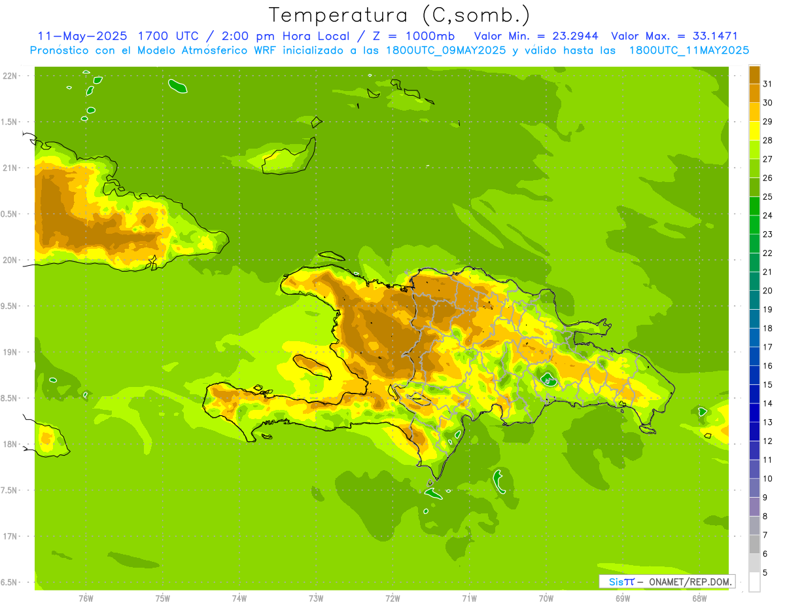This screenshot has width=785, height=607.
Task: Click the '69W' longitude label
Action: pos(623,598)
